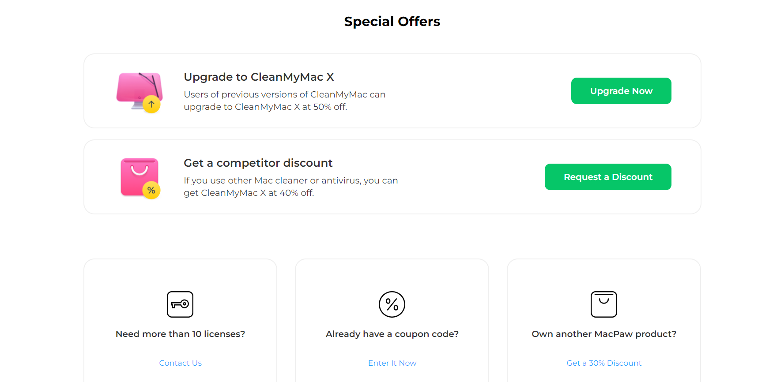Click the key icon above the licenses question
The width and height of the screenshot is (758, 382).
pos(180,304)
